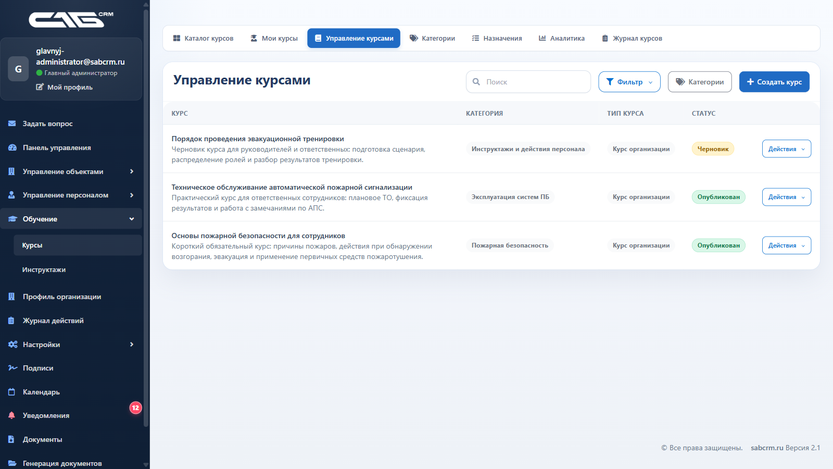Open the Назначения tab
Image resolution: width=833 pixels, height=469 pixels.
coord(497,38)
